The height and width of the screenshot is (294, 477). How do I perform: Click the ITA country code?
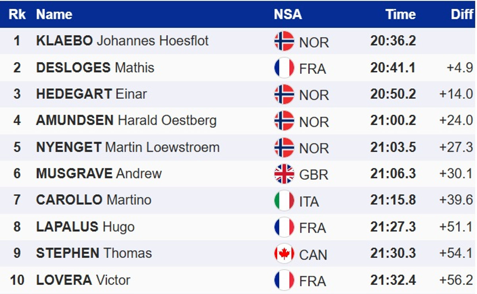point(309,202)
